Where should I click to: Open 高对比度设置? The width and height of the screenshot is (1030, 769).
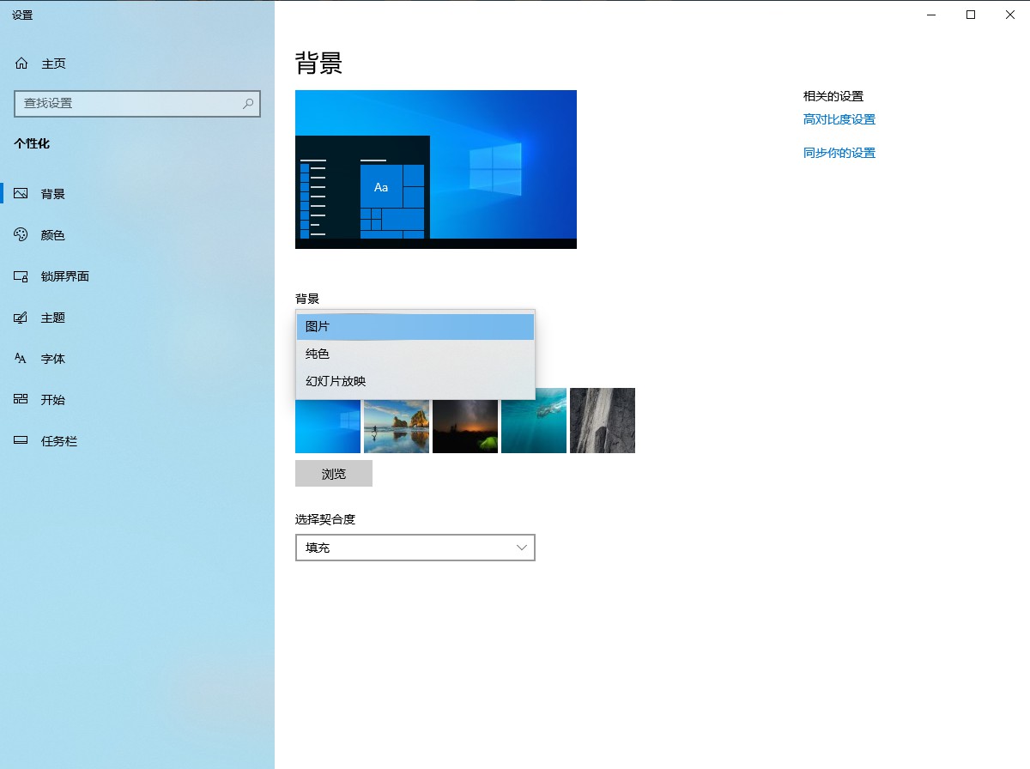tap(839, 119)
